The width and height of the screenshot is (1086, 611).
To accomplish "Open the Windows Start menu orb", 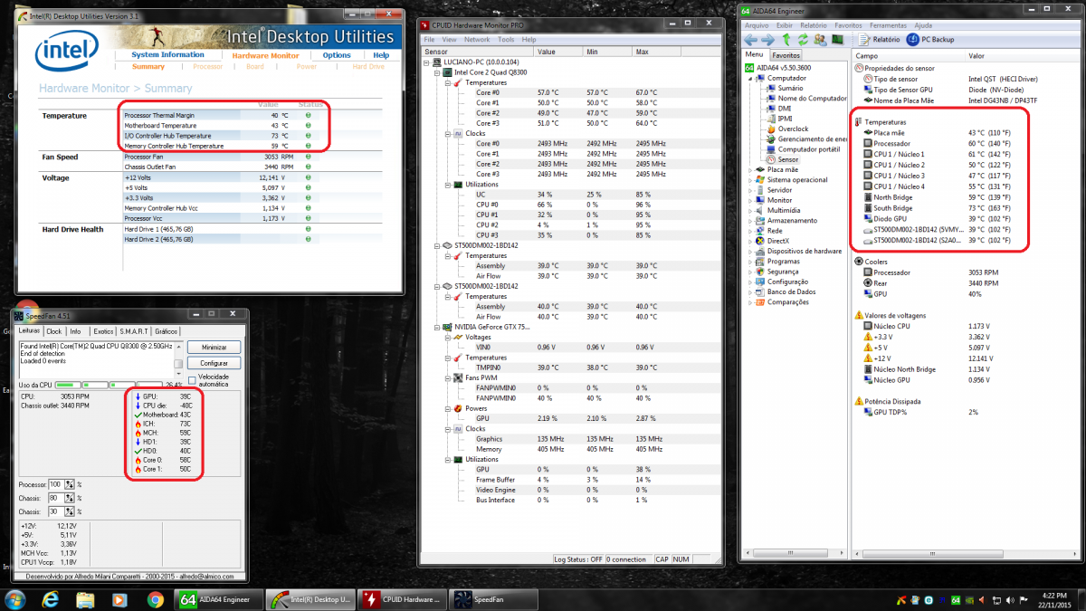I will [16, 598].
